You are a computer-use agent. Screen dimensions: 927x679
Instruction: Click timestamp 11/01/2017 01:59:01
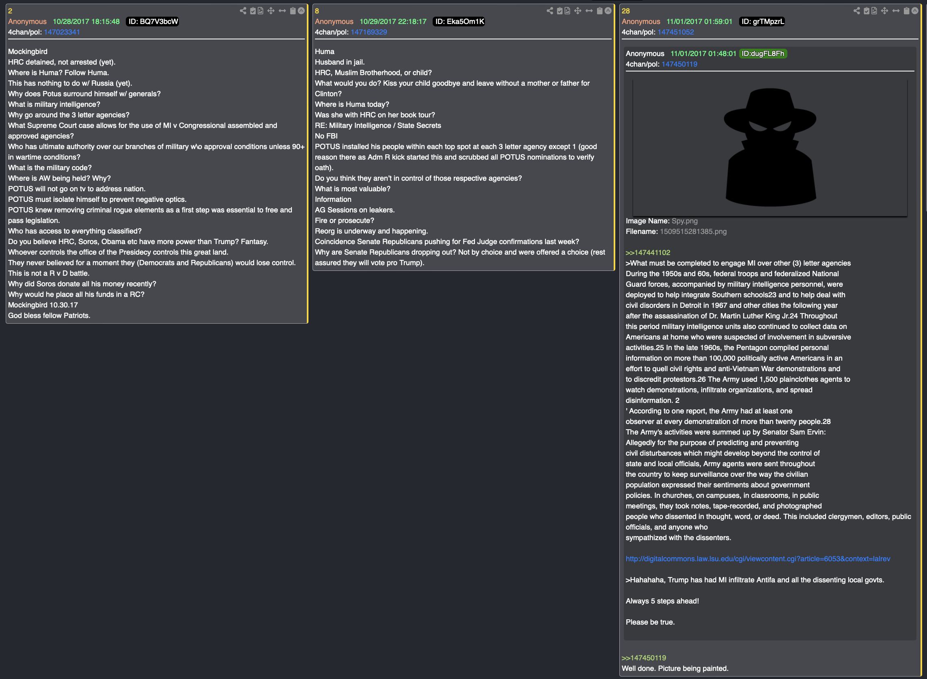699,22
